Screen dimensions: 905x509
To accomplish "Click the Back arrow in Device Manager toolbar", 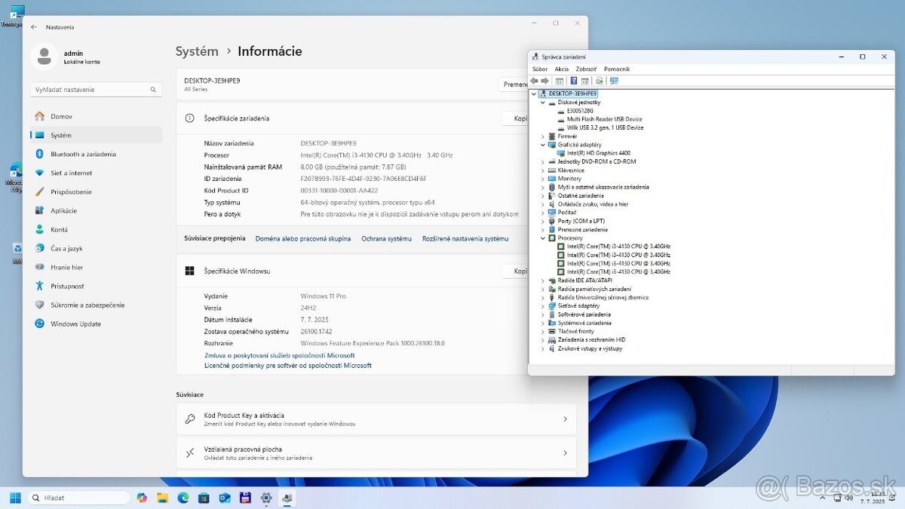I will pyautogui.click(x=534, y=81).
